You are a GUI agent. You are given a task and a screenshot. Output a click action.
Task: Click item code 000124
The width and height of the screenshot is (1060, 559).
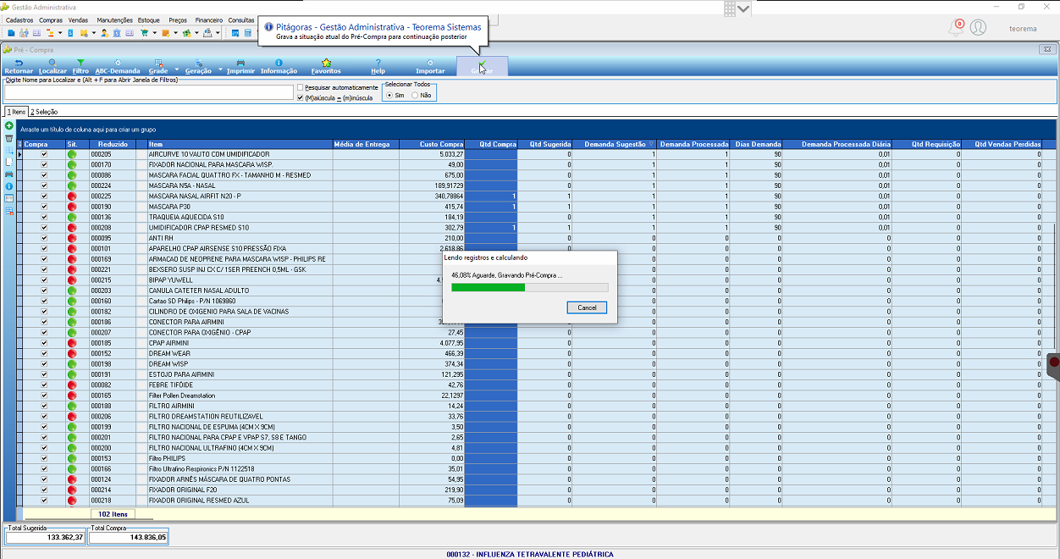pyautogui.click(x=102, y=479)
